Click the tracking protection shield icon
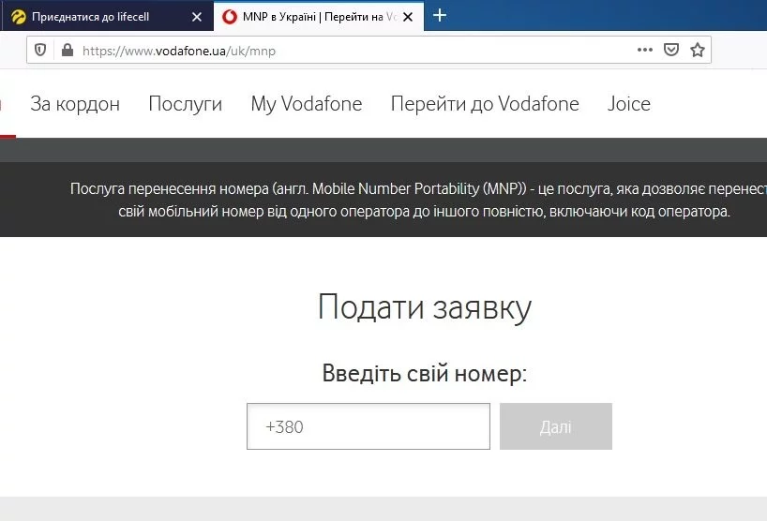767x521 pixels. (40, 50)
